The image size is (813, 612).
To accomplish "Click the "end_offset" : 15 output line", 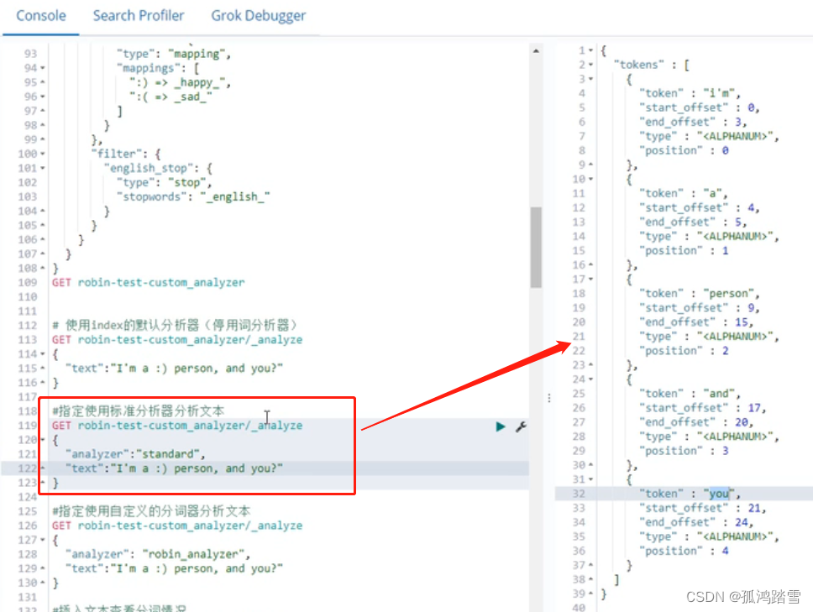I will pyautogui.click(x=695, y=322).
